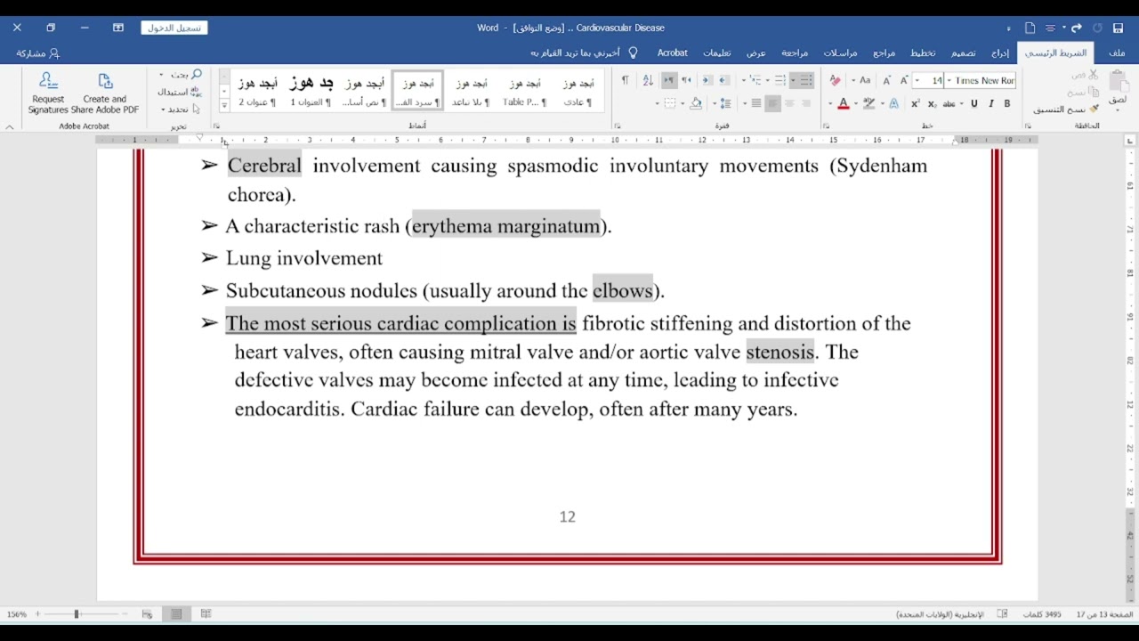Image resolution: width=1139 pixels, height=641 pixels.
Task: Click Format Painter (نسخ التنسيق)
Action: (1066, 109)
